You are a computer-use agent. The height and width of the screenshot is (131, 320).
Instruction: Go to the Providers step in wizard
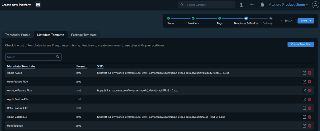click(193, 21)
